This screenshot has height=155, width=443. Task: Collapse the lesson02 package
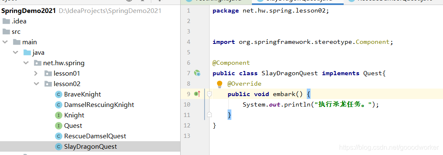pos(36,84)
